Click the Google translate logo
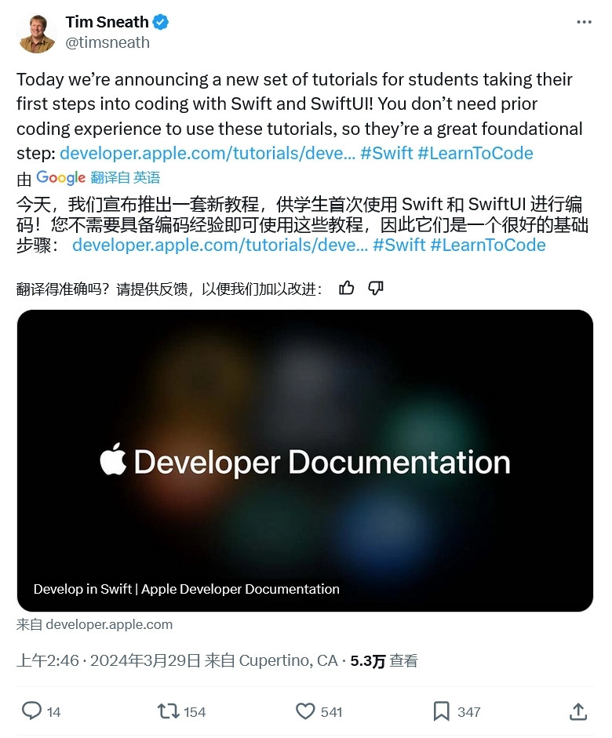 coord(60,177)
